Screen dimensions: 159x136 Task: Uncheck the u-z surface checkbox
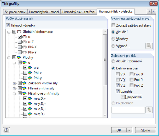(25, 68)
